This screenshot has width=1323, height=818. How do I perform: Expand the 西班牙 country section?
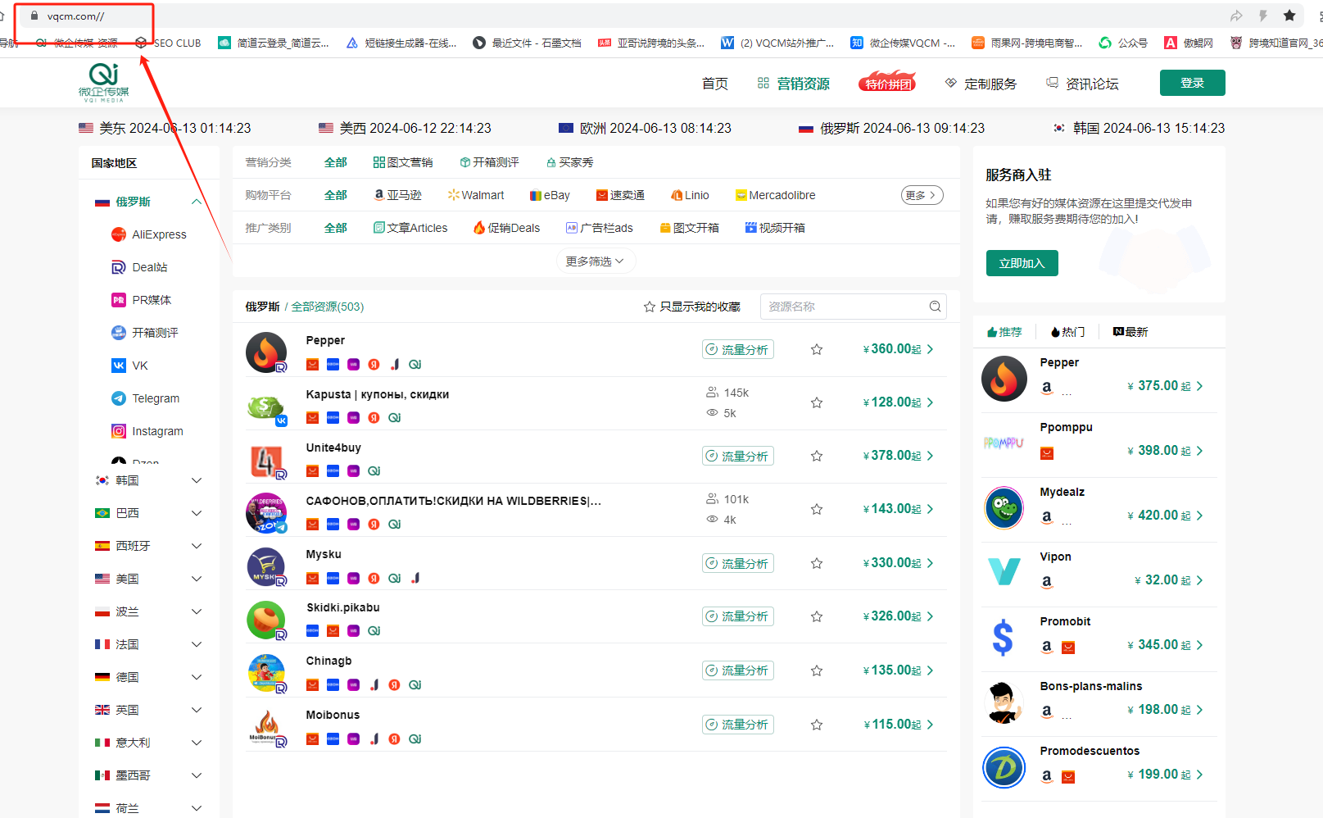[x=197, y=546]
